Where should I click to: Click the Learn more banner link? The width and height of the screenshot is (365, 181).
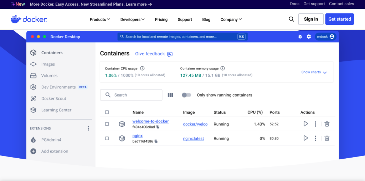[139, 4]
